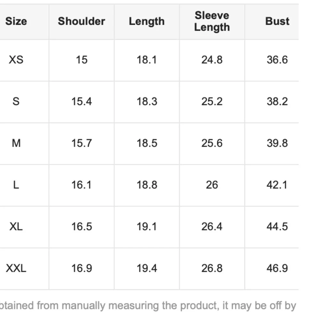Click the Length column header
This screenshot has height=320, width=320.
(147, 22)
